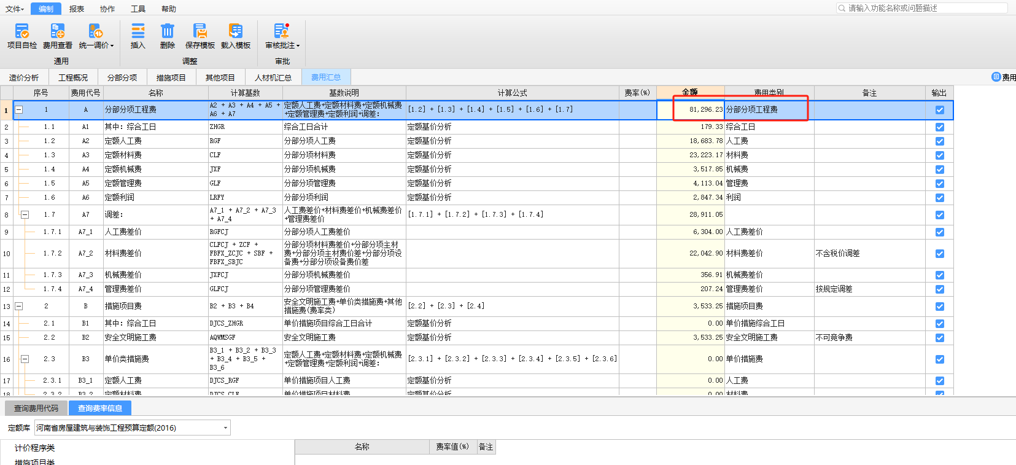The image size is (1016, 465).
Task: Click the 基数说明 column header
Action: (344, 93)
